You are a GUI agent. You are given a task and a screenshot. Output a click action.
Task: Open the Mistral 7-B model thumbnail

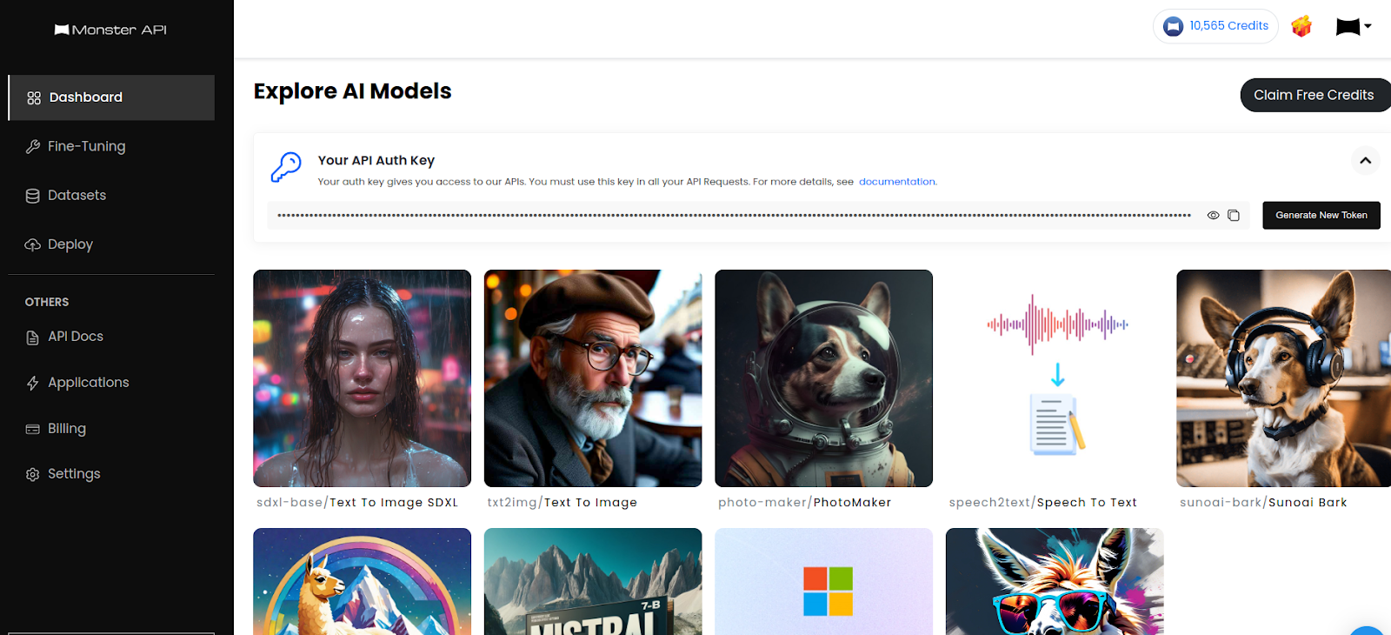593,581
